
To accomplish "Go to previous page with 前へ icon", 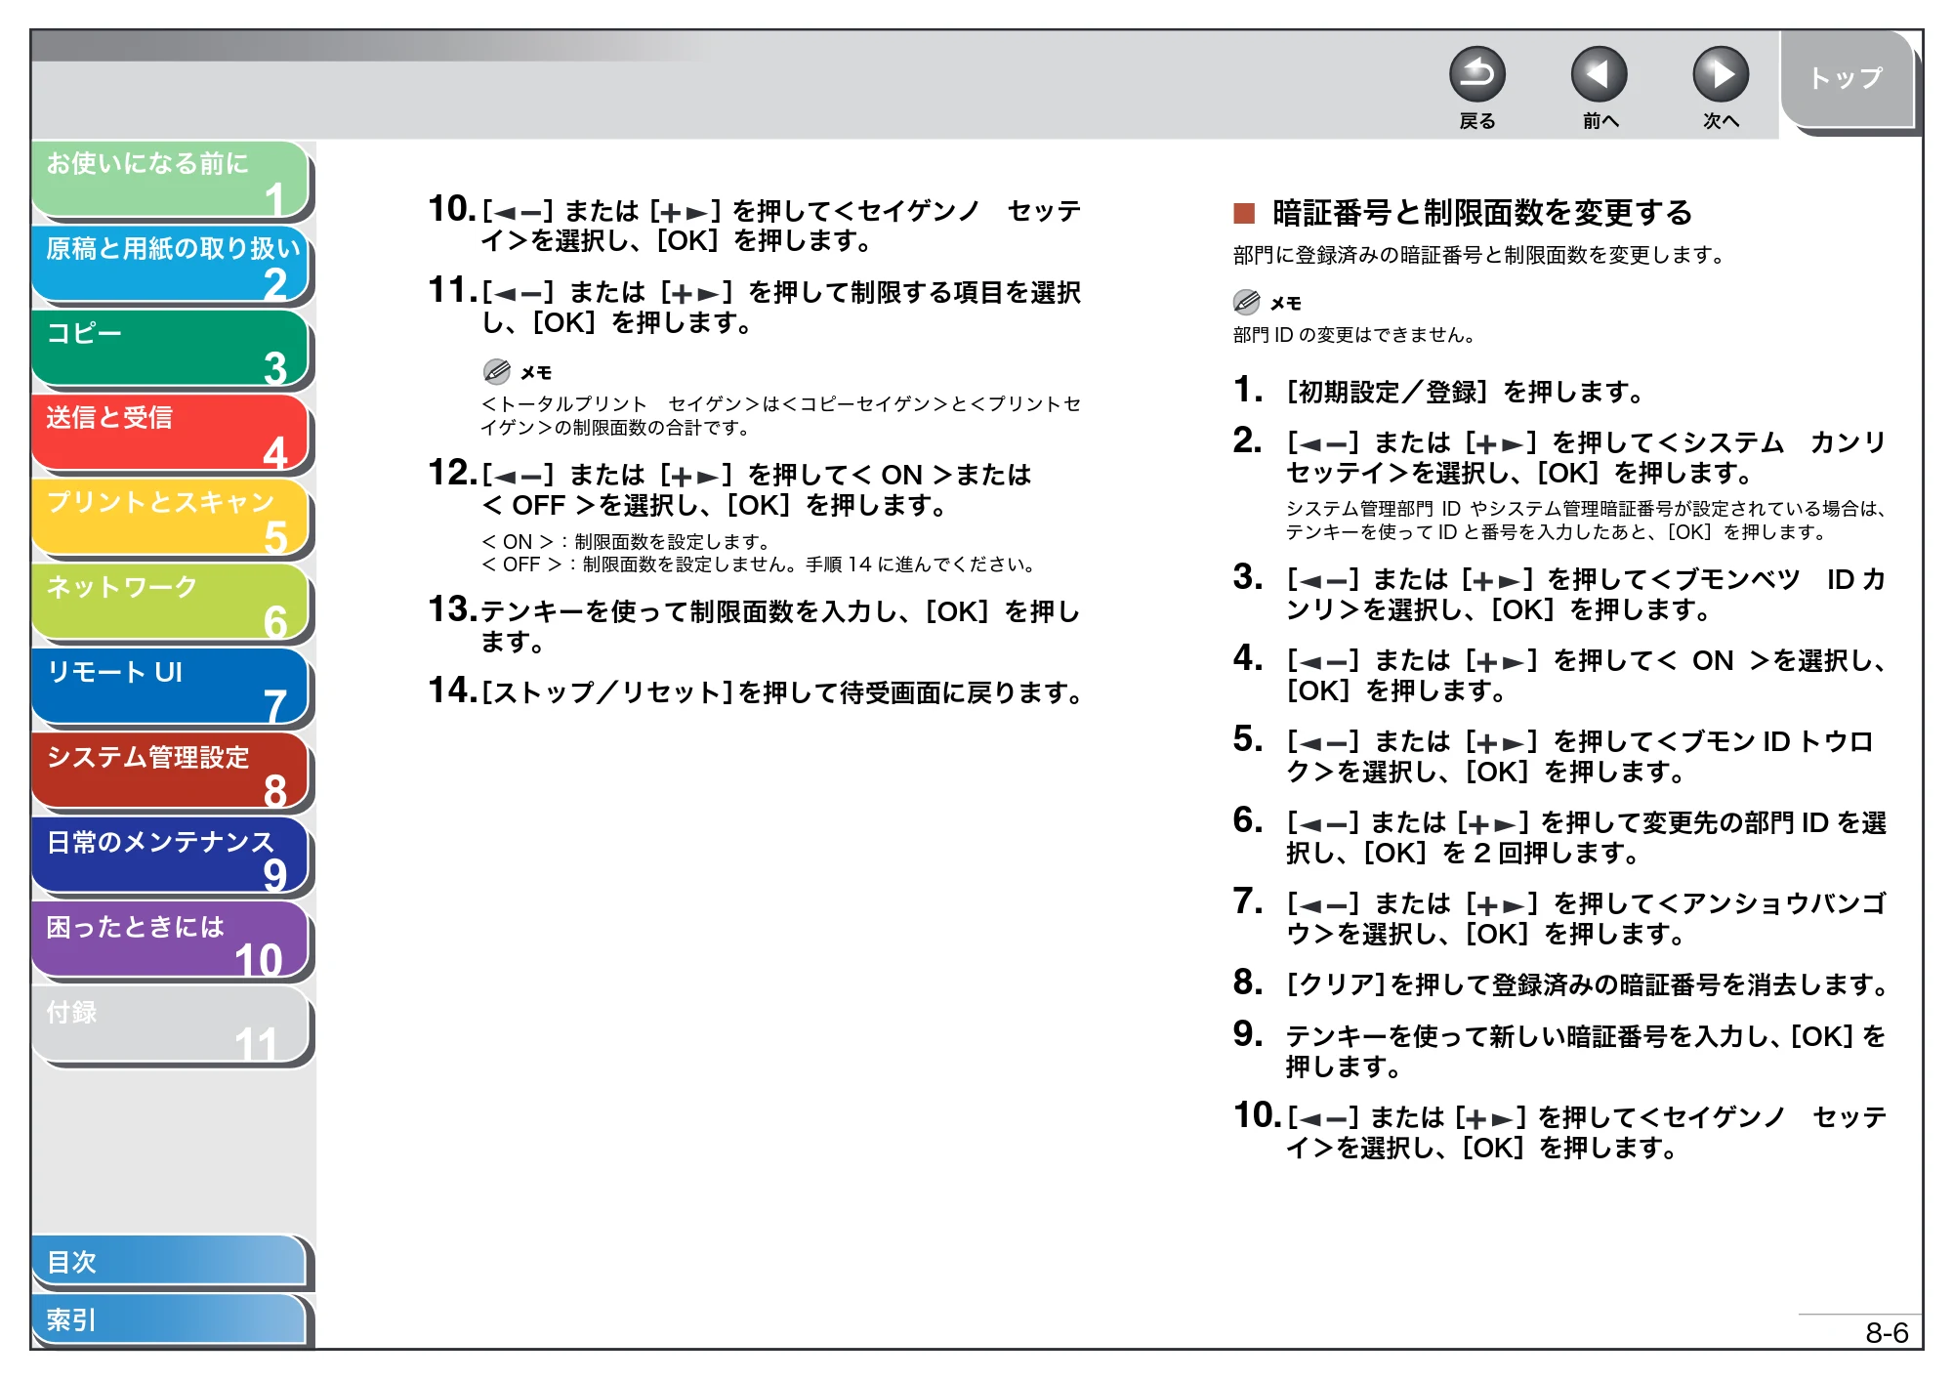I will pyautogui.click(x=1599, y=74).
